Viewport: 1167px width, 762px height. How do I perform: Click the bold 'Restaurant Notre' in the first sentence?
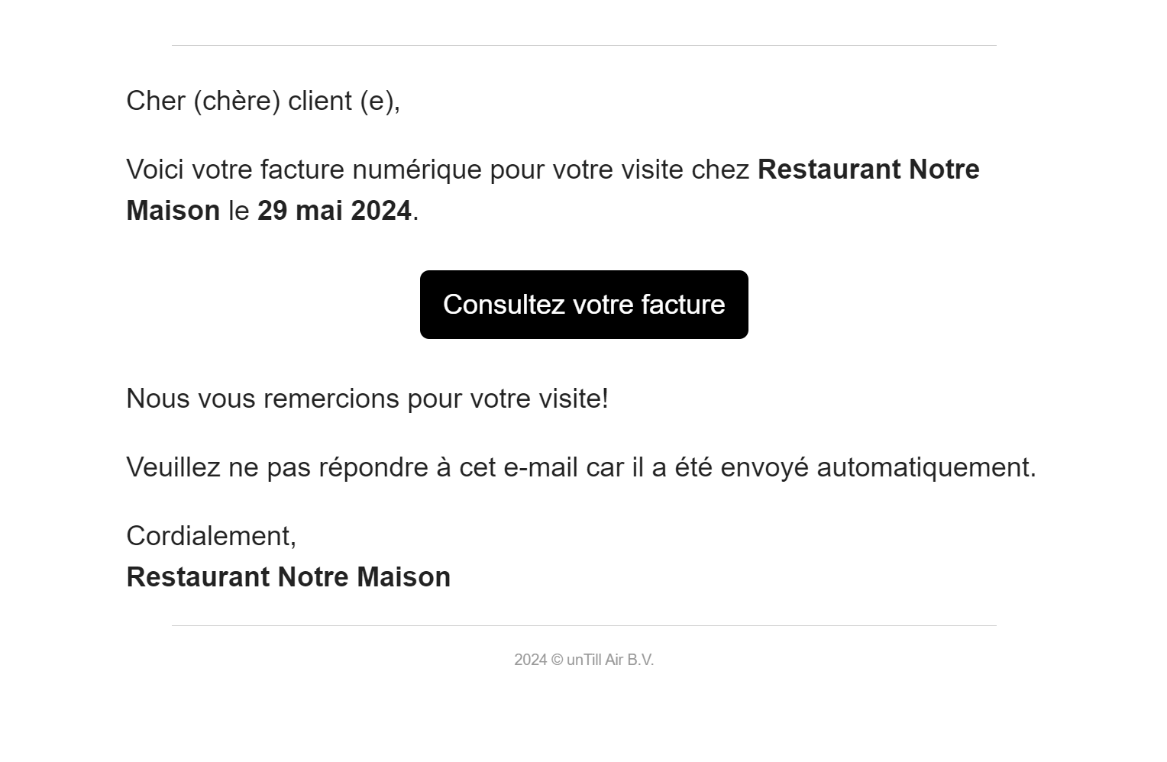pos(868,170)
